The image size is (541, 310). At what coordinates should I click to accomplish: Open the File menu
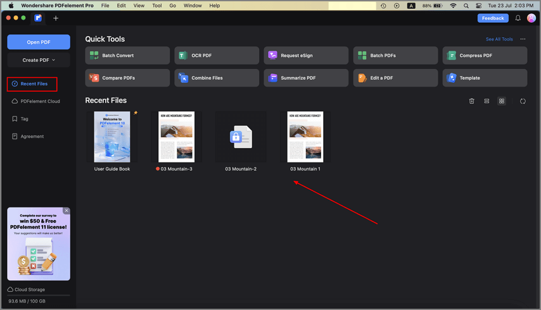(105, 6)
